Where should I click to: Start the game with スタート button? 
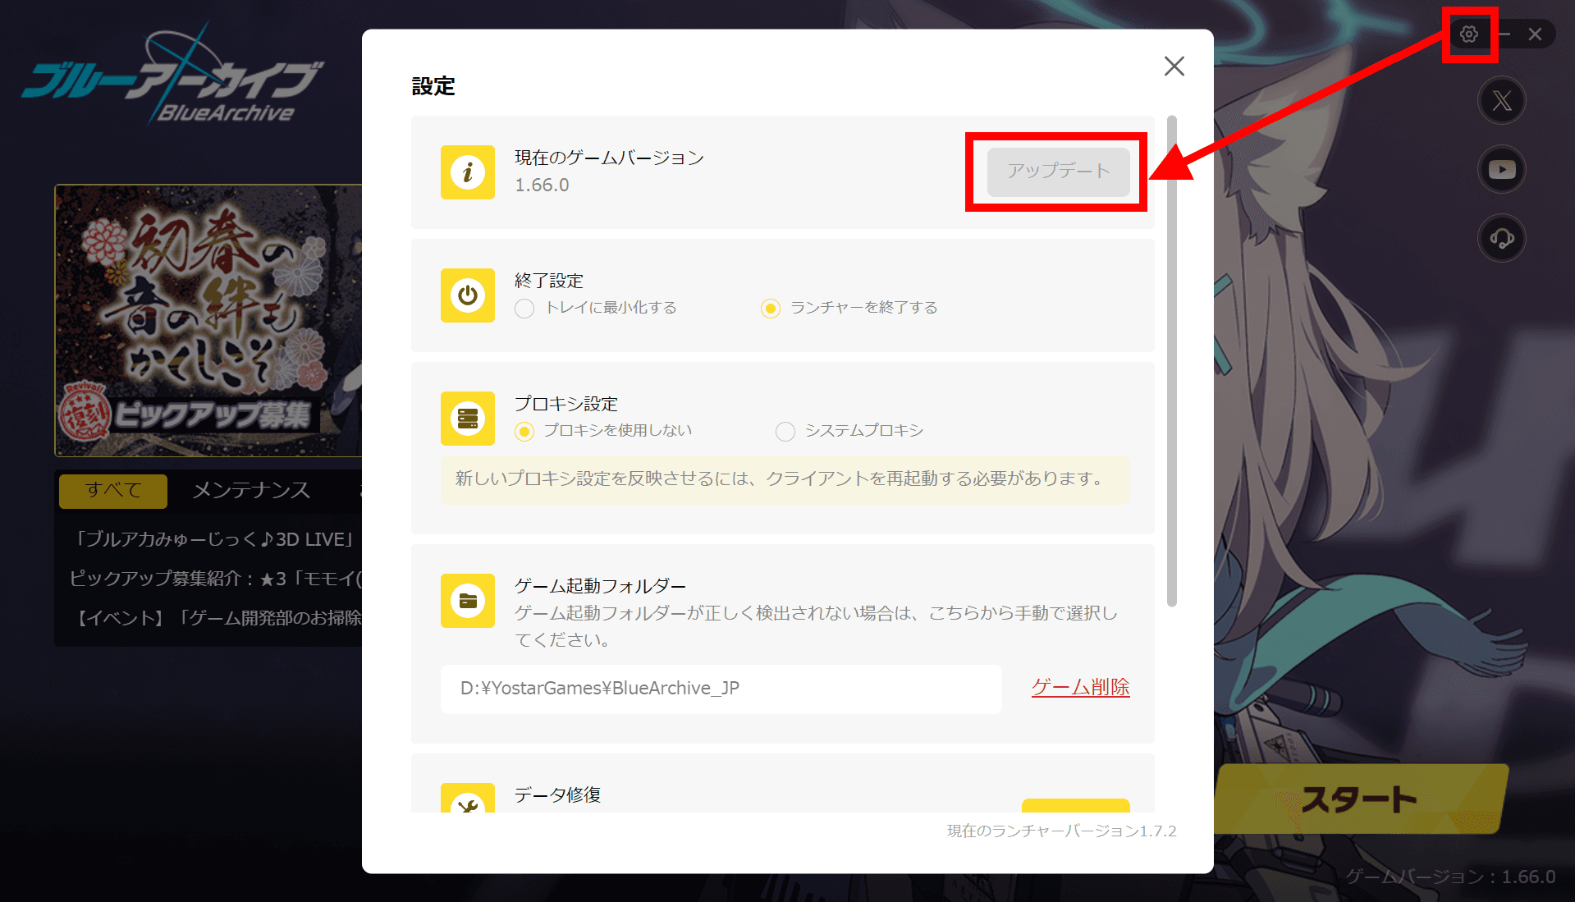coord(1360,799)
